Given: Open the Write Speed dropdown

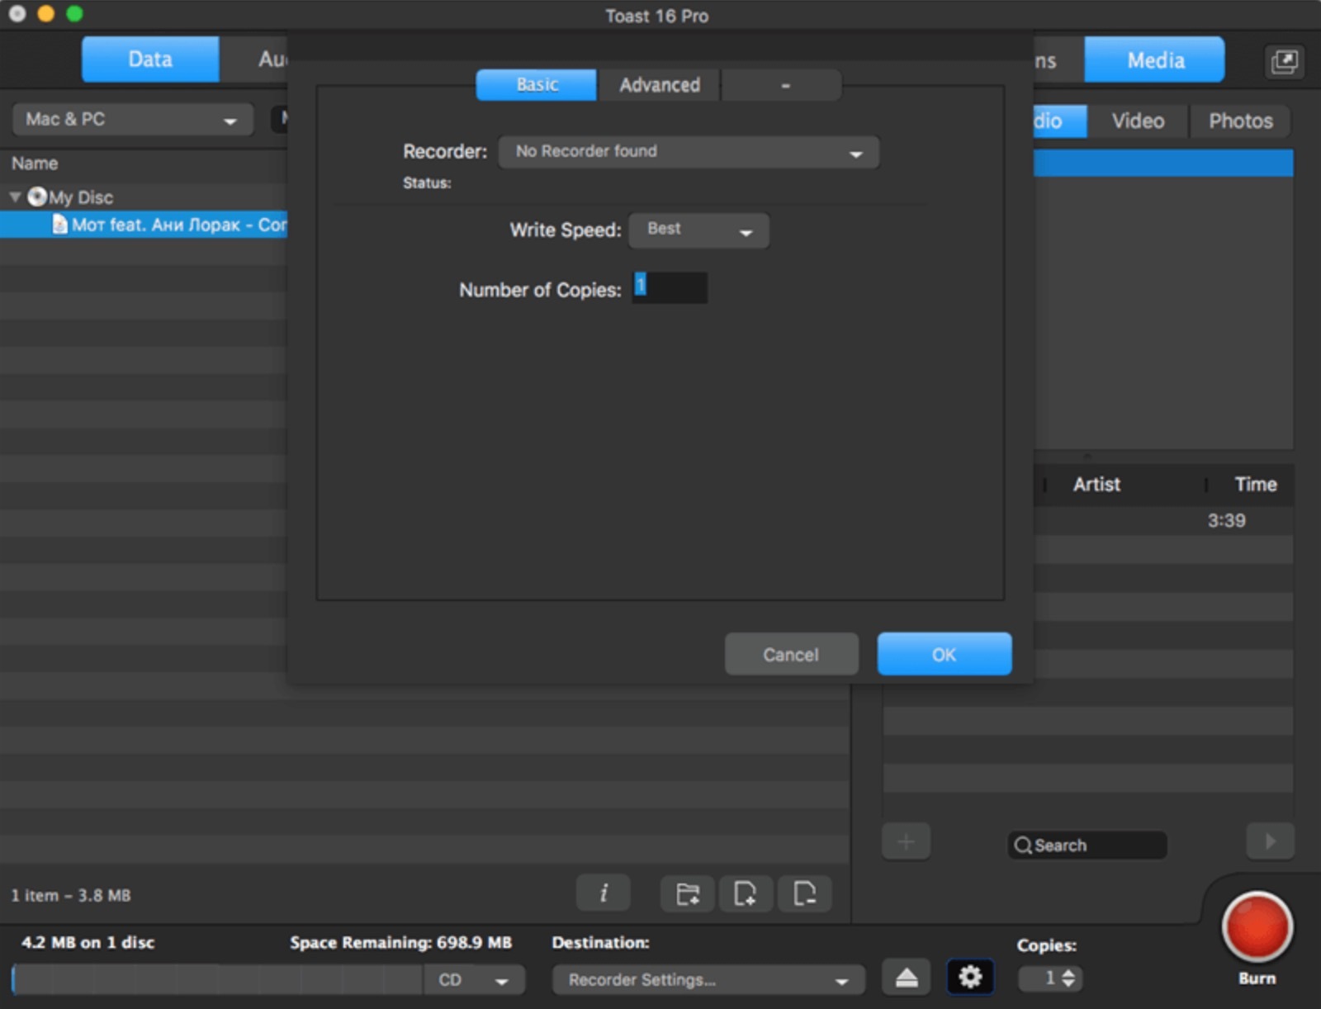Looking at the screenshot, I should click(x=698, y=230).
